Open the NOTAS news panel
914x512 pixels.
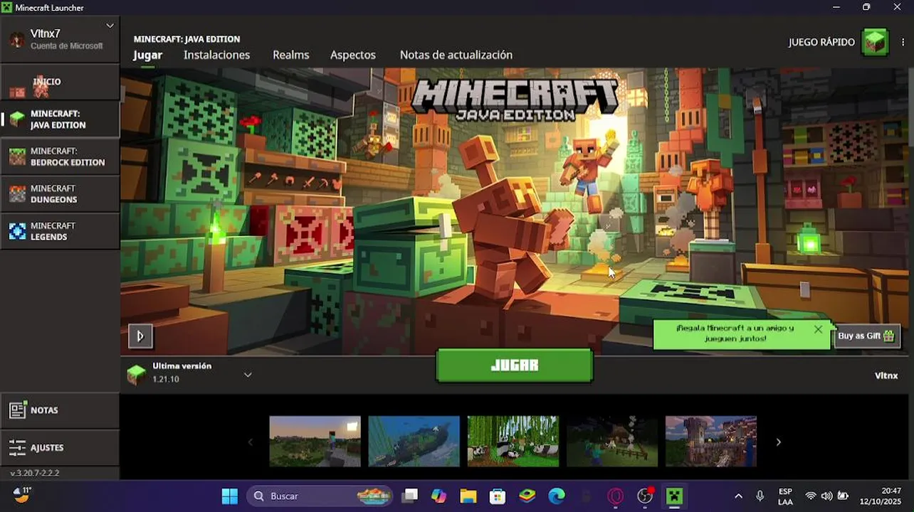click(60, 410)
